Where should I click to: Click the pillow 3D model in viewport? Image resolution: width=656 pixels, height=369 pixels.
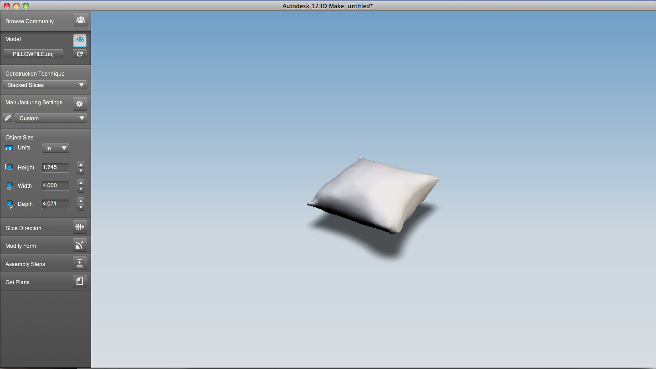374,195
